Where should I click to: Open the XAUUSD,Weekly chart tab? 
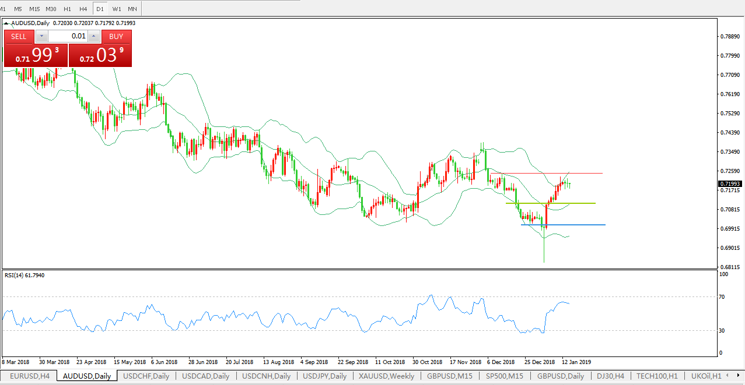click(x=386, y=376)
